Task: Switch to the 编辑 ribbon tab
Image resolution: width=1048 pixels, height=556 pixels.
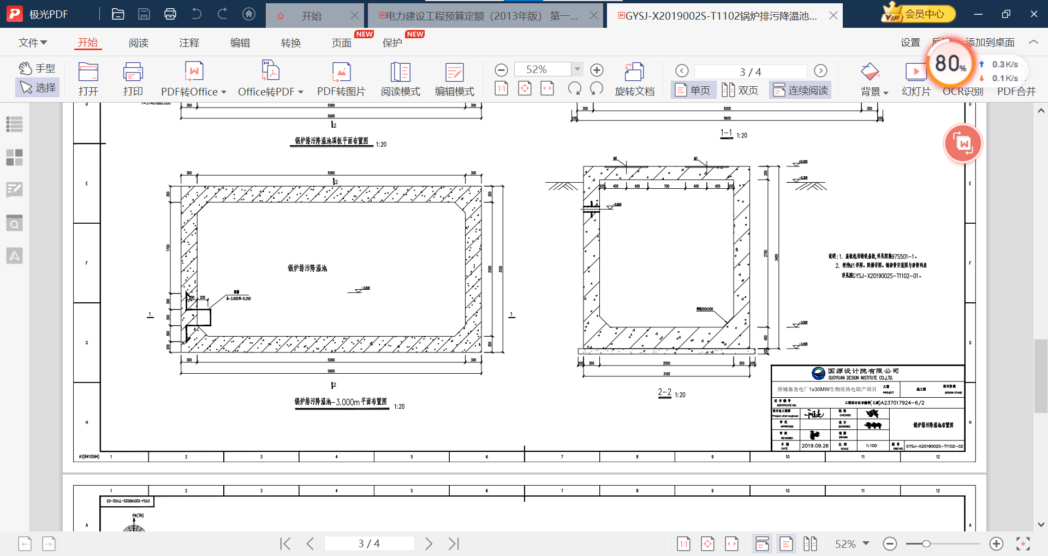Action: coord(240,43)
